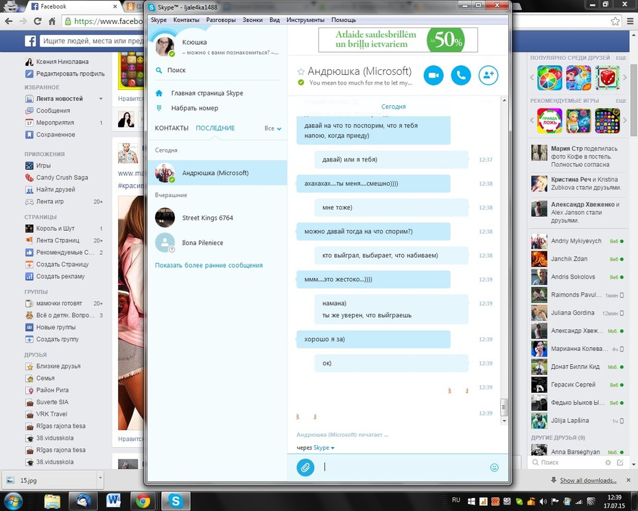Click Показать более ранние сообщения link
The image size is (638, 511).
(209, 265)
